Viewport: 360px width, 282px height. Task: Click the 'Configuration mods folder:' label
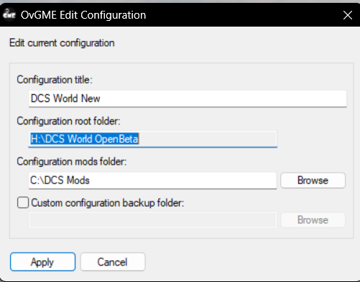tap(71, 162)
